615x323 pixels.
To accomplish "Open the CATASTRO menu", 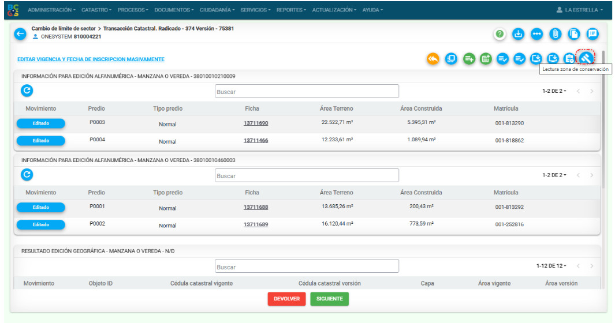I will pyautogui.click(x=97, y=10).
